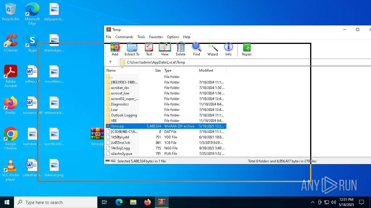Show hidden system tray icons
Image resolution: width=371 pixels, height=208 pixels.
click(312, 202)
